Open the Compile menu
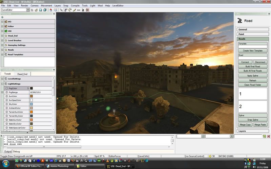The image size is (271, 169). pyautogui.click(x=75, y=5)
